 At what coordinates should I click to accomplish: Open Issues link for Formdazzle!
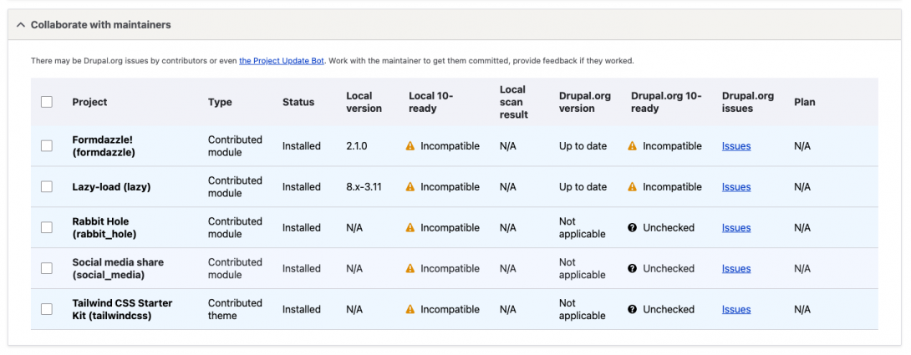[736, 146]
